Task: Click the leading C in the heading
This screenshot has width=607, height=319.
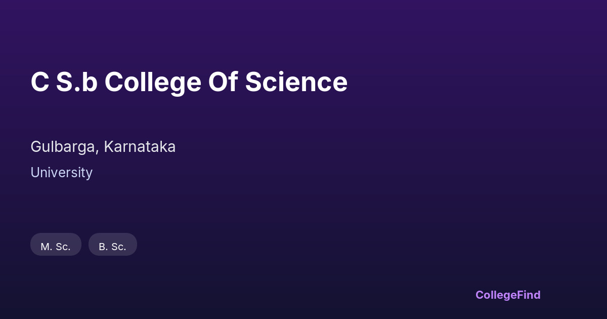Action: click(x=39, y=82)
